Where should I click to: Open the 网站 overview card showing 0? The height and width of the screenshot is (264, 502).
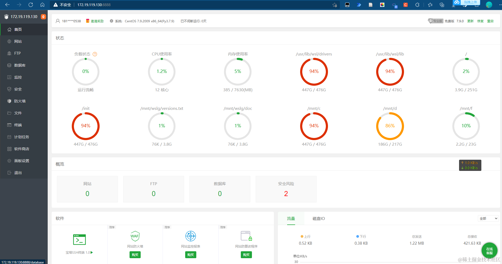pos(87,189)
